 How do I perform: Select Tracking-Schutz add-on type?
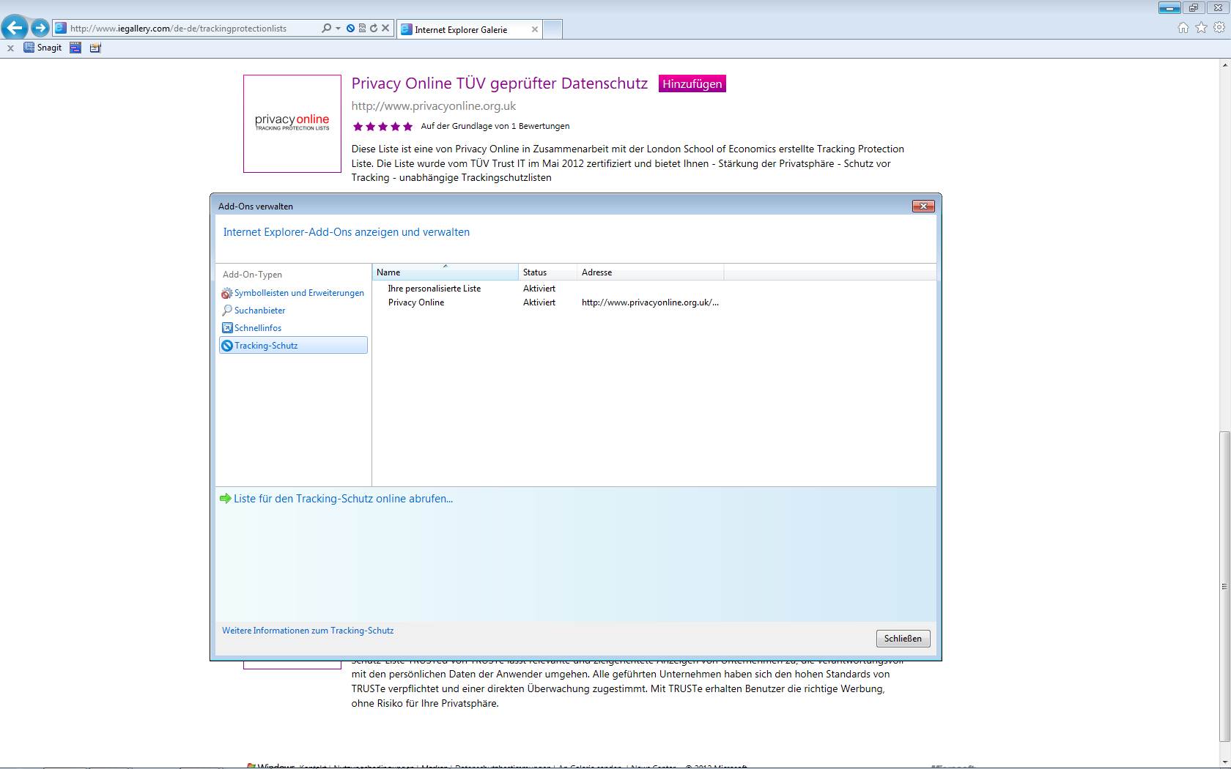[293, 346]
